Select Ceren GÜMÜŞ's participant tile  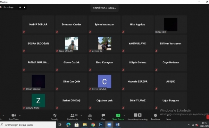pos(104,82)
